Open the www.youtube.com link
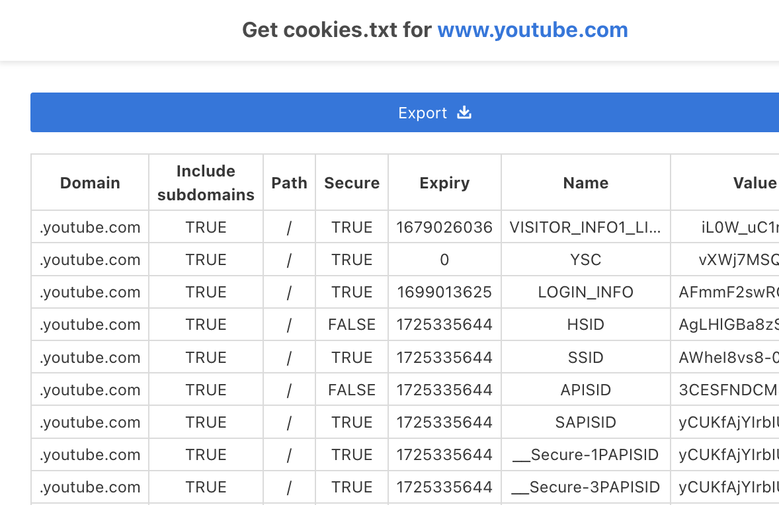The height and width of the screenshot is (505, 779). [x=532, y=30]
